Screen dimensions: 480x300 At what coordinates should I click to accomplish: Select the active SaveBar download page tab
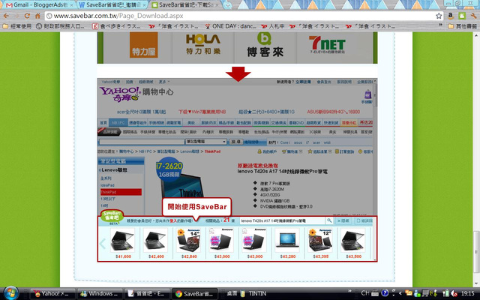tap(186, 5)
